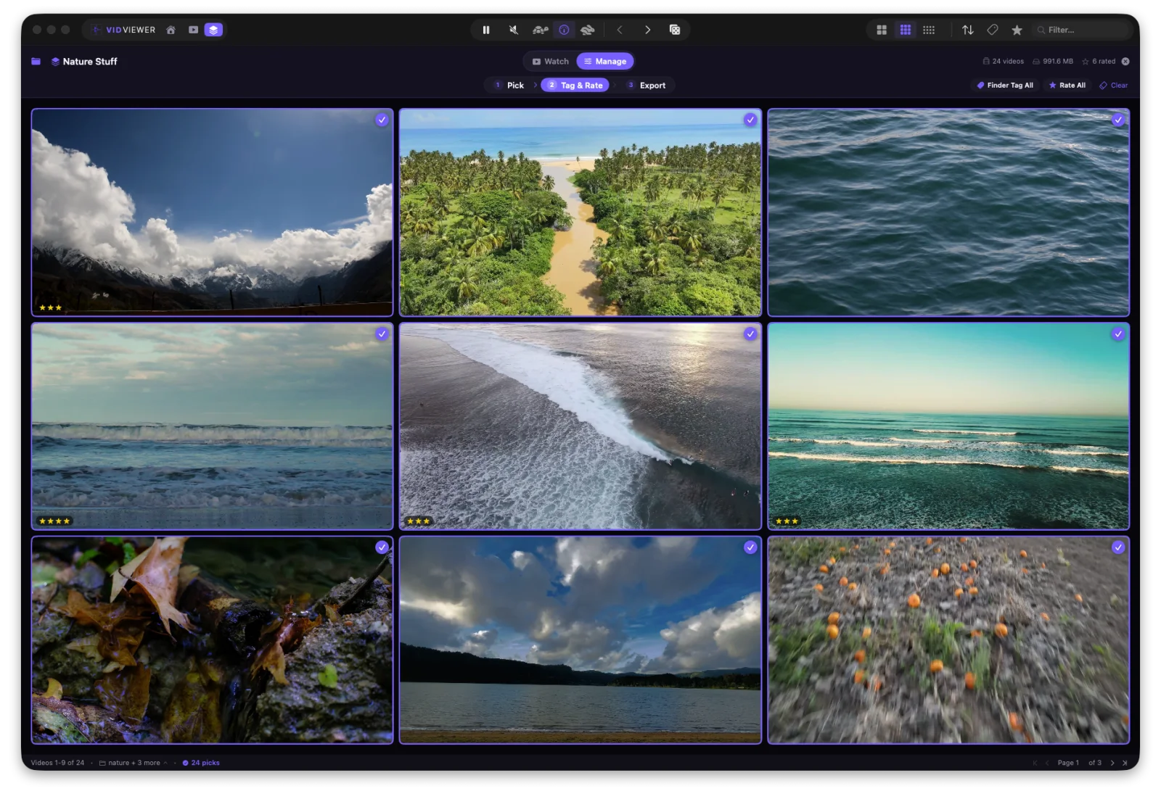Screen dimensions: 1161x799
Task: Switch to the Watch mode tab
Action: (x=550, y=62)
